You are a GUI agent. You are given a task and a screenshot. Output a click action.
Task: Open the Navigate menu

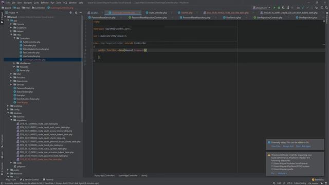(27, 3)
